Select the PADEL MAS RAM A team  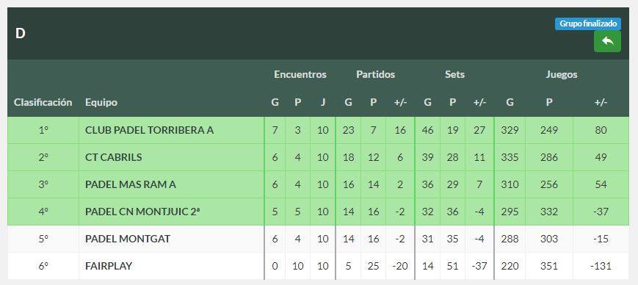(x=131, y=184)
